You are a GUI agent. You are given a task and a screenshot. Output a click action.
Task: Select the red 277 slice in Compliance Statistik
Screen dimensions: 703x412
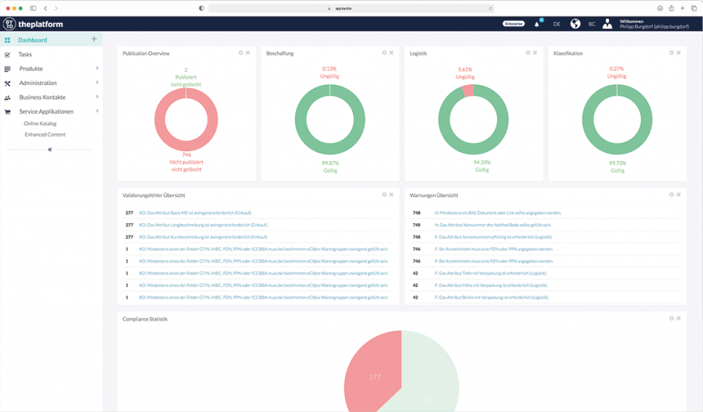[x=373, y=378]
